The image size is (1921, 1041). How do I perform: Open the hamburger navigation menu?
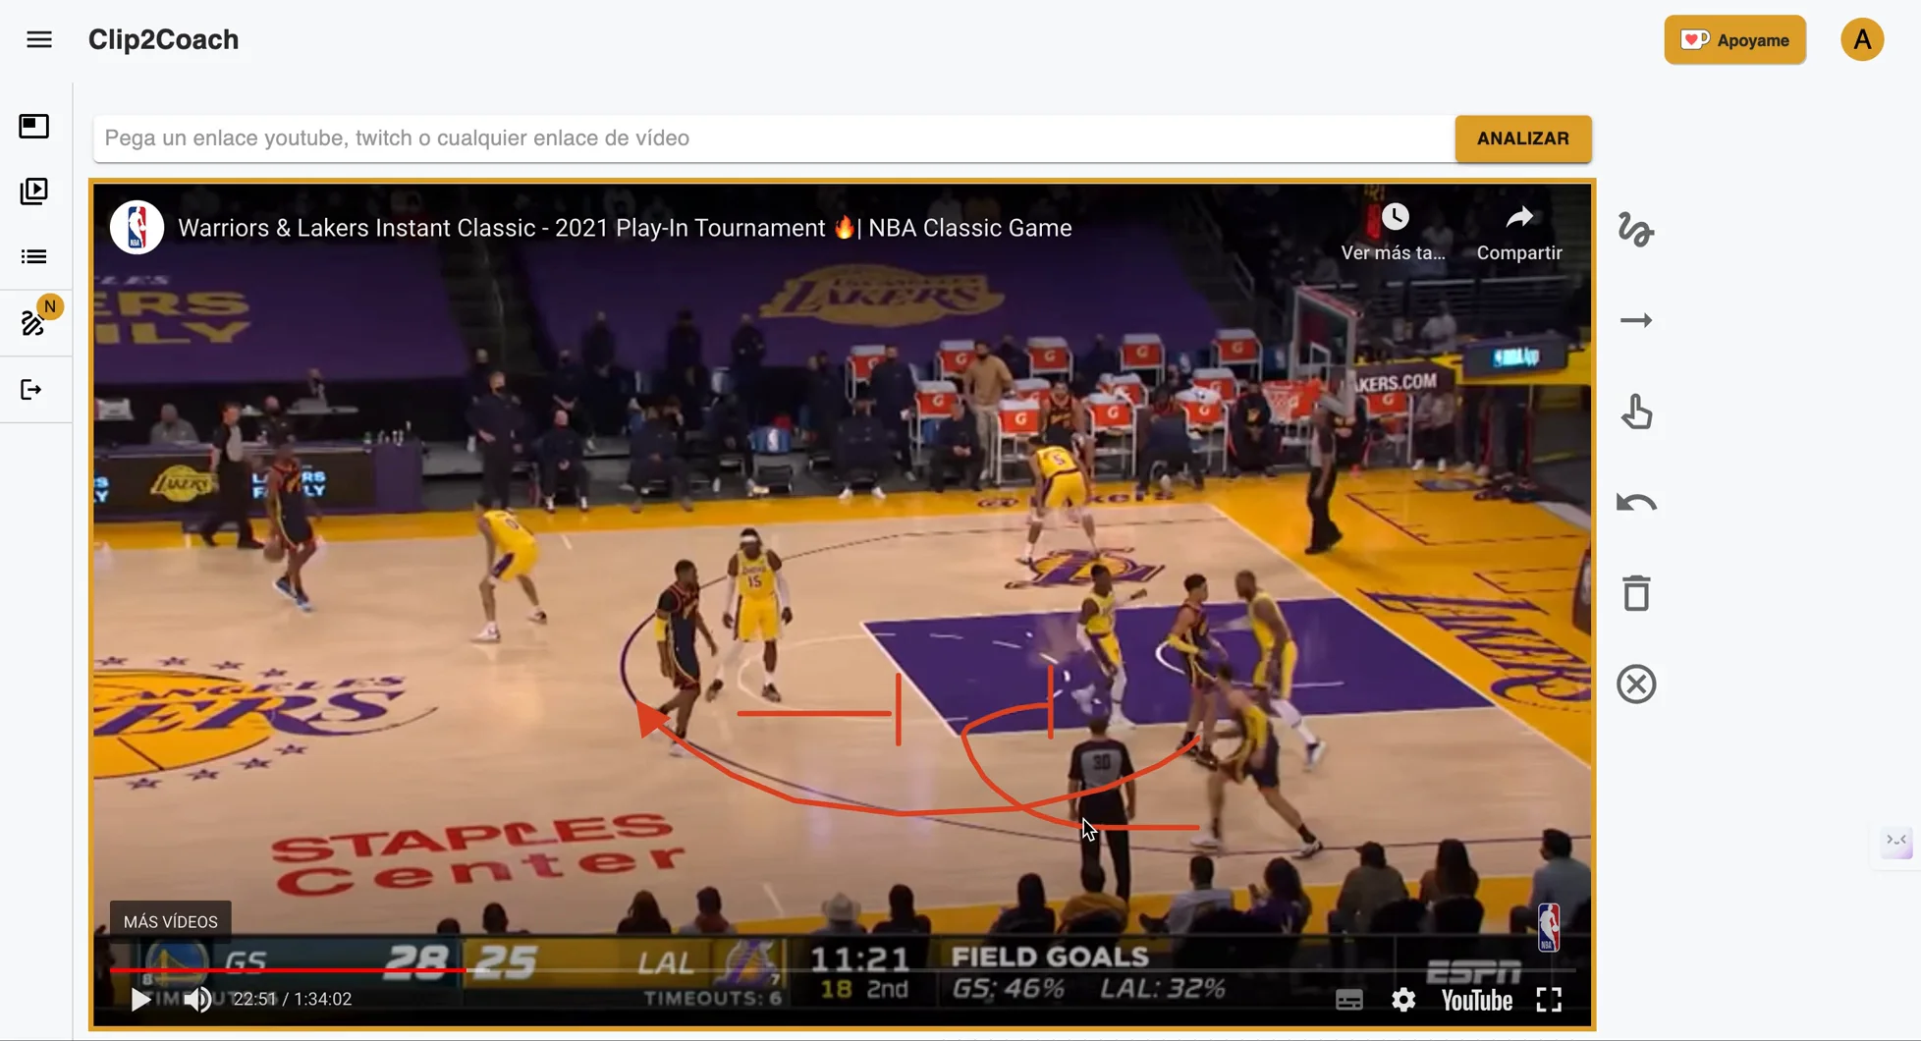pos(38,38)
